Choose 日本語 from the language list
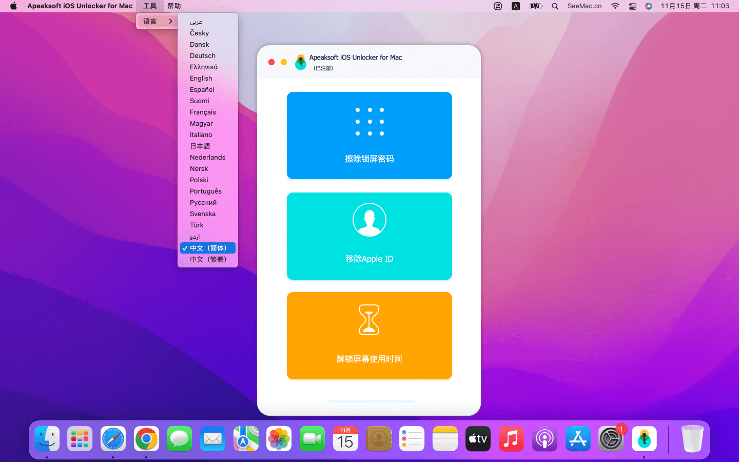 coord(200,146)
